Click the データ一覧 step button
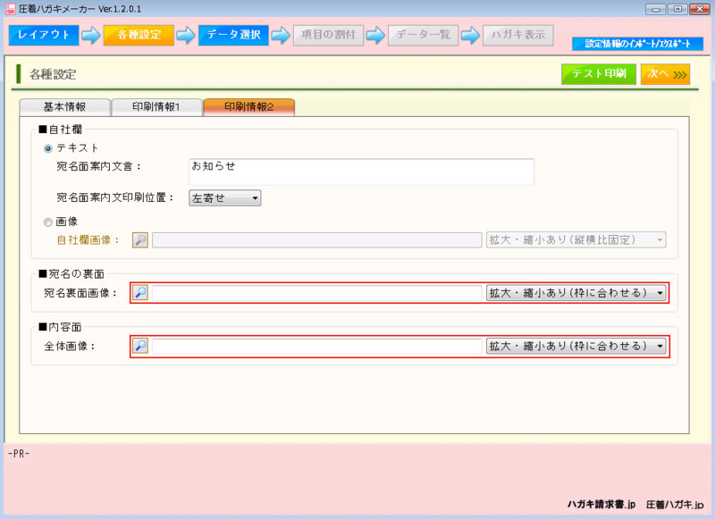Screen dimensions: 715x519 coord(423,35)
